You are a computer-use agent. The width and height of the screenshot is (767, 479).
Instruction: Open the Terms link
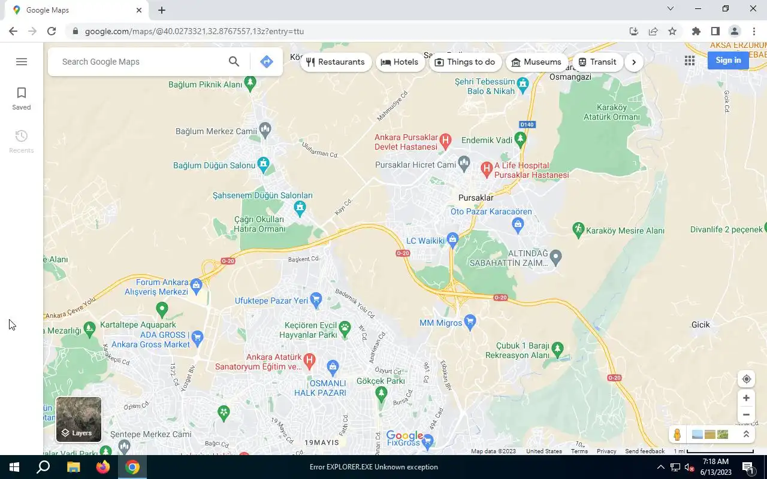point(579,451)
